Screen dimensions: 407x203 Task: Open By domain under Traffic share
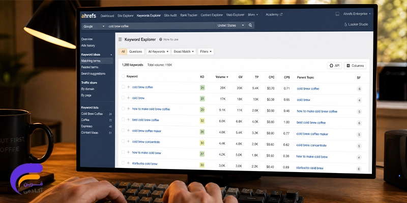point(88,89)
